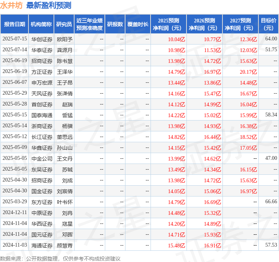Click researcher name 寇星

click(x=67, y=223)
